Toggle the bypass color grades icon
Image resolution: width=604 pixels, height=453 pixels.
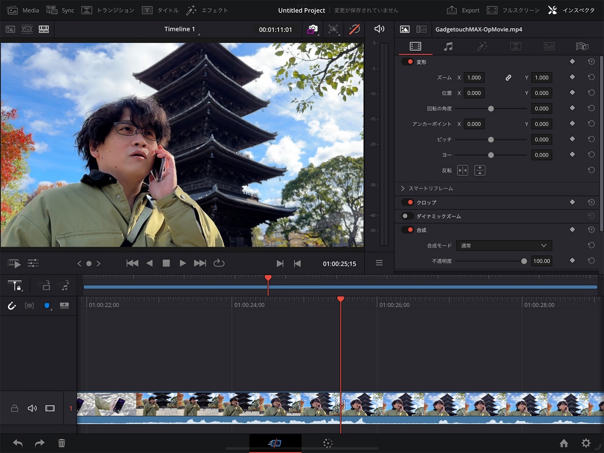click(x=354, y=29)
